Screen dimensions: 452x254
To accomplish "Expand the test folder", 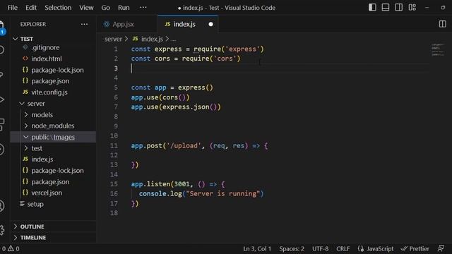I will (x=53, y=148).
